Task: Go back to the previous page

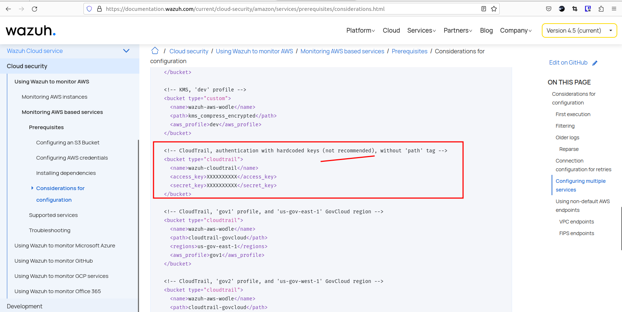Action: [8, 9]
